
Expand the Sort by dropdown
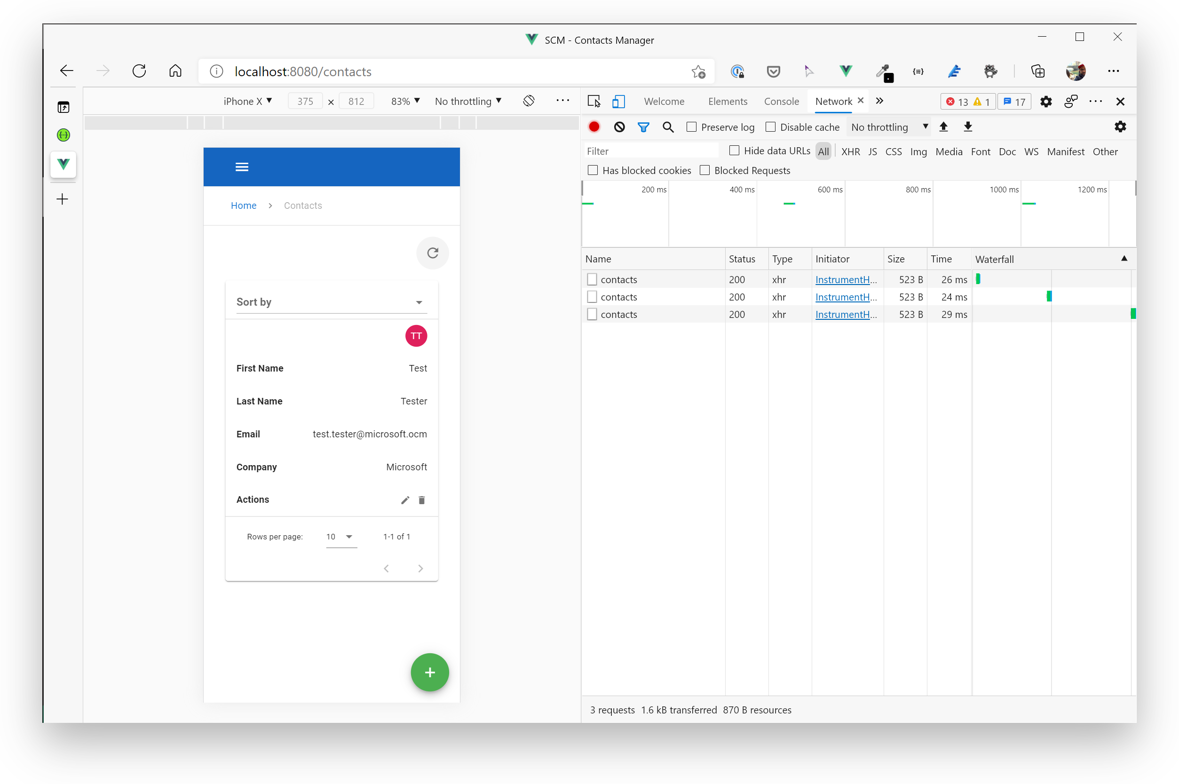[332, 302]
